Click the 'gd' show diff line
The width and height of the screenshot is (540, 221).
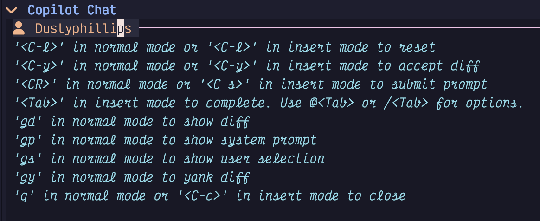pos(132,122)
